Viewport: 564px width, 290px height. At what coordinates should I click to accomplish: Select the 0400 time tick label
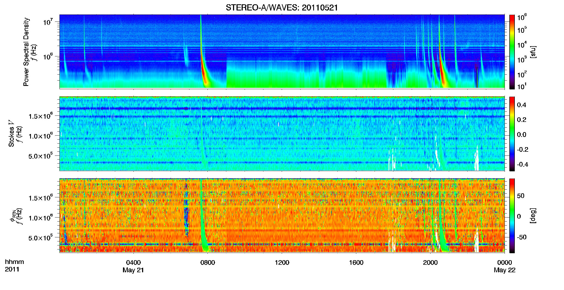point(133,263)
